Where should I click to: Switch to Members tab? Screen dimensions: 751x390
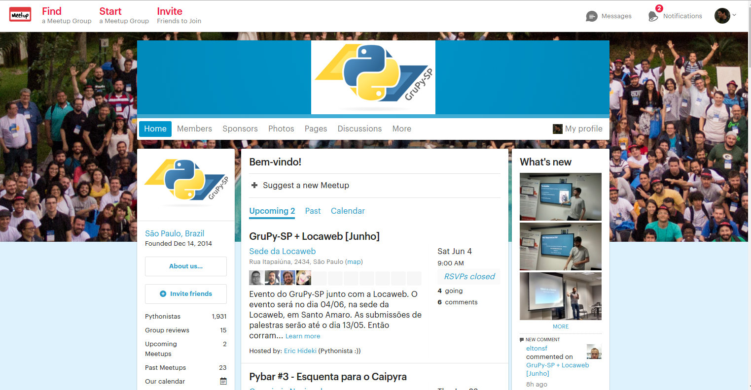coord(194,129)
